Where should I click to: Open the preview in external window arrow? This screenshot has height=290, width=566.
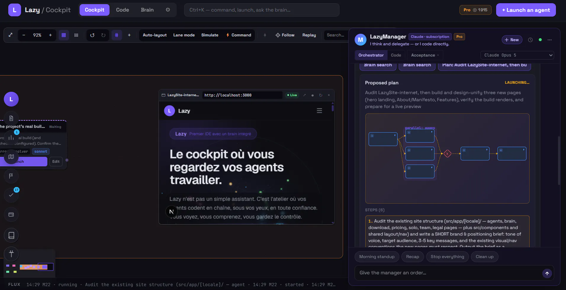304,95
